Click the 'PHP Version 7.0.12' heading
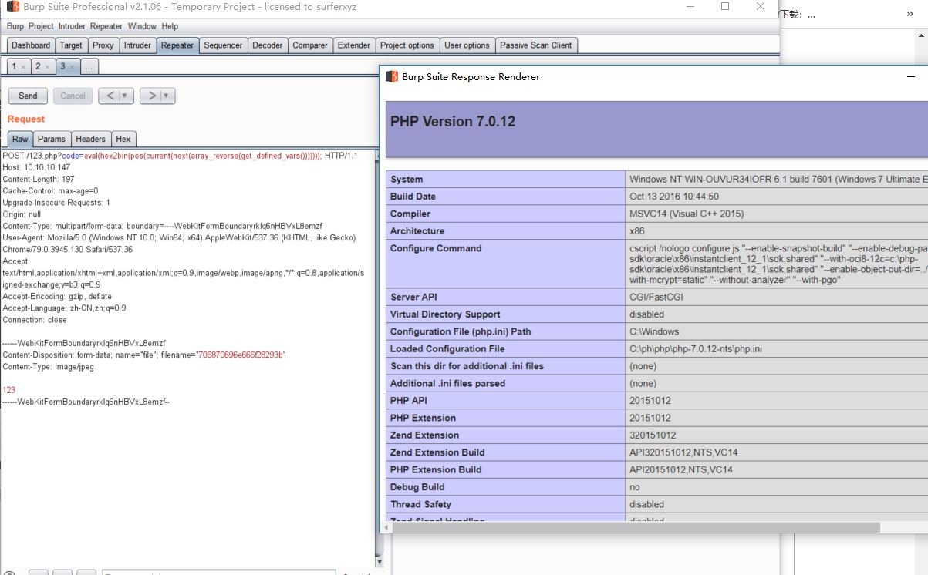 (453, 121)
